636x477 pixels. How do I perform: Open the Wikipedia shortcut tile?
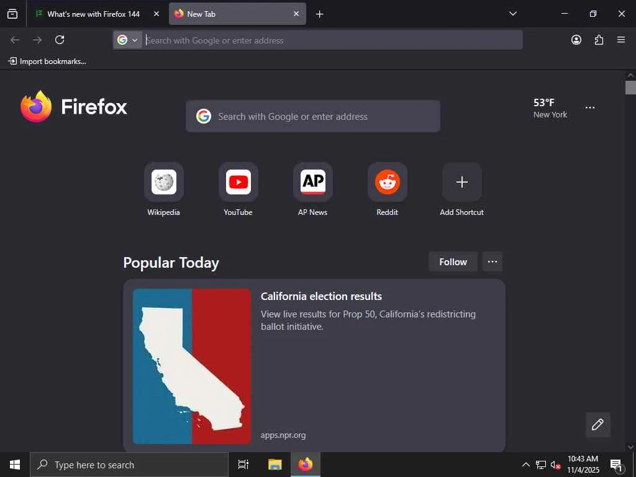[164, 182]
